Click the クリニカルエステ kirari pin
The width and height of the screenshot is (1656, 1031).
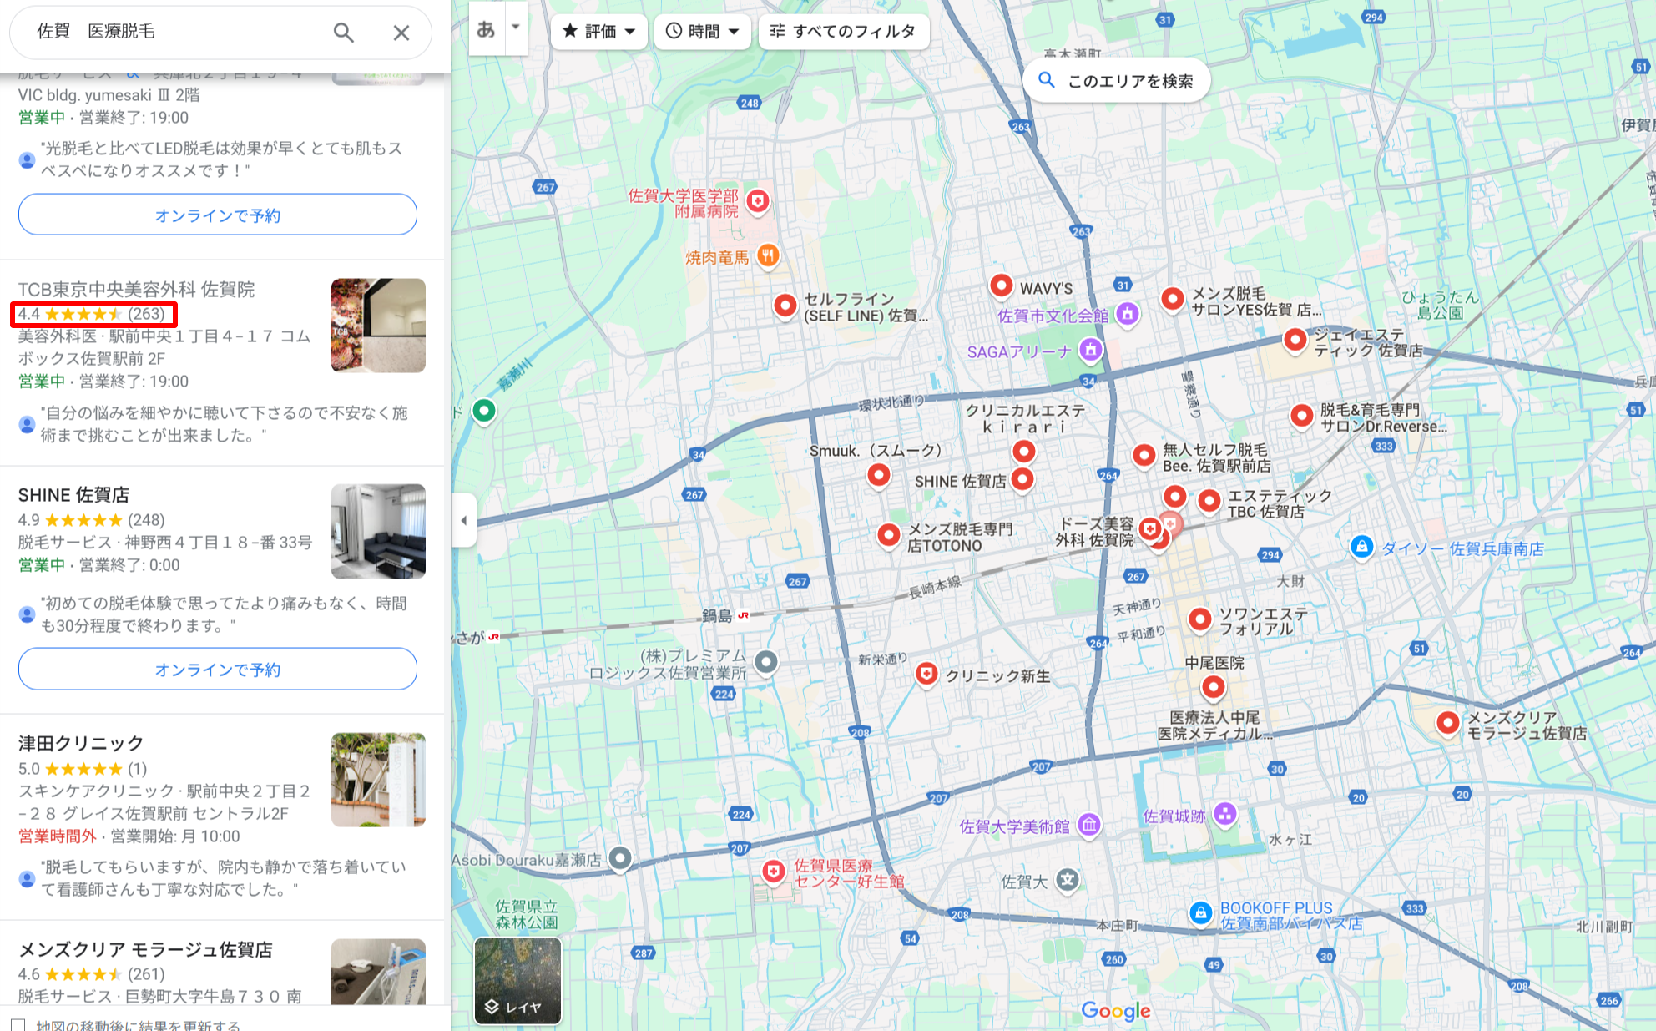tap(1024, 452)
